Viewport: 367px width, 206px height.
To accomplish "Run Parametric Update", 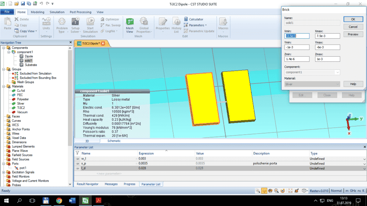I will point(199,31).
